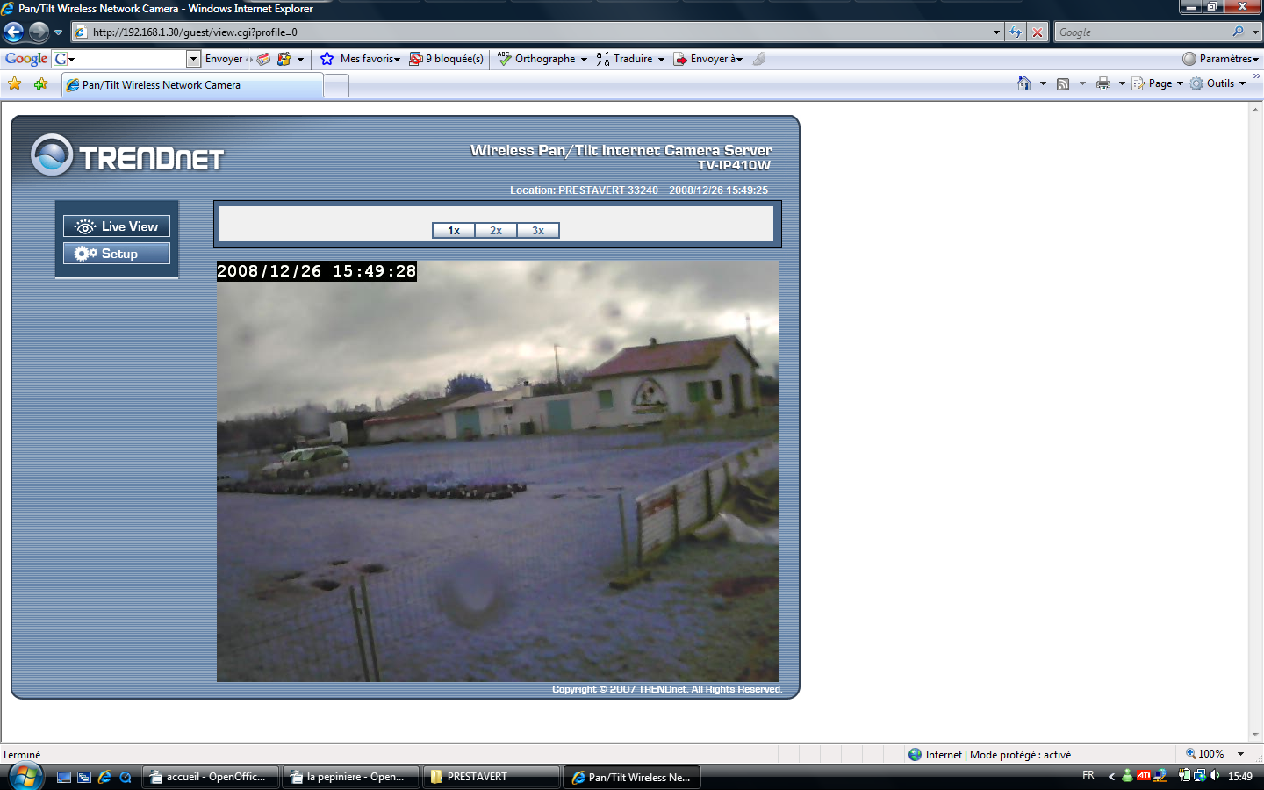Viewport: 1264px width, 790px height.
Task: Click the Favorites Center star icon
Action: click(x=14, y=84)
